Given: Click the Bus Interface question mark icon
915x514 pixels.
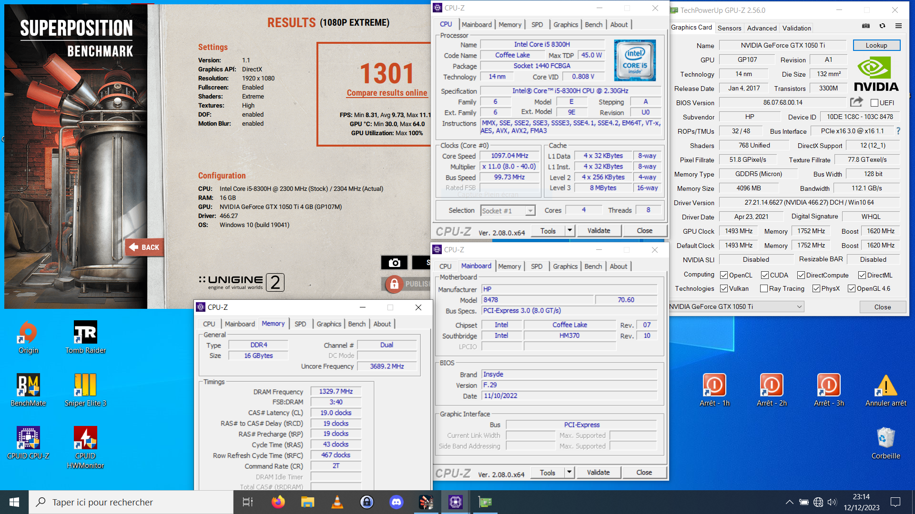Looking at the screenshot, I should click(898, 131).
